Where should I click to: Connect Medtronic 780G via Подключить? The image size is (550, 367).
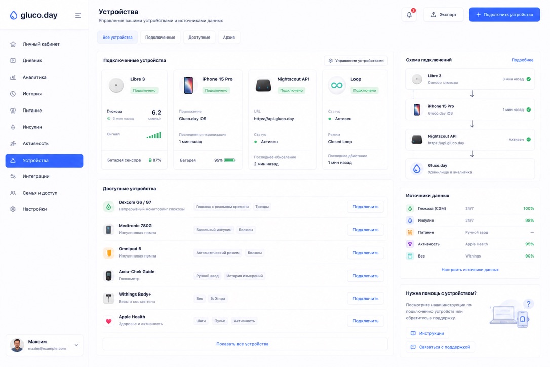[366, 230]
